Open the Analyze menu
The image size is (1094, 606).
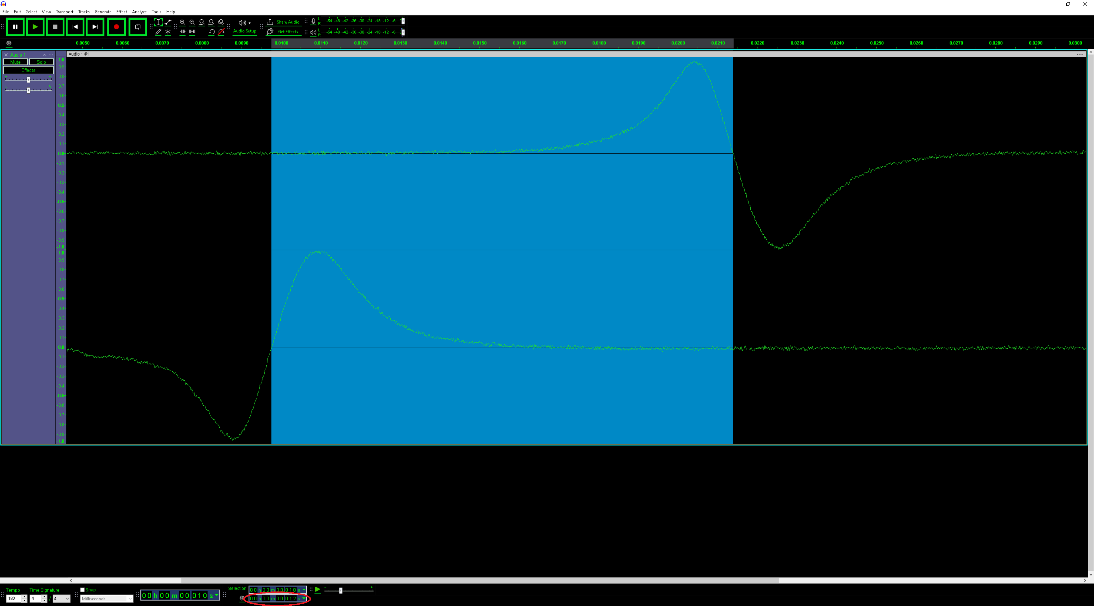click(x=139, y=12)
